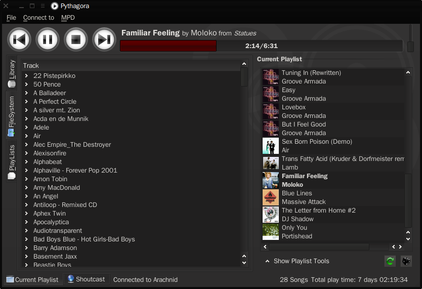Open the Shoutcast globe button
This screenshot has height=289, width=422.
(x=87, y=279)
